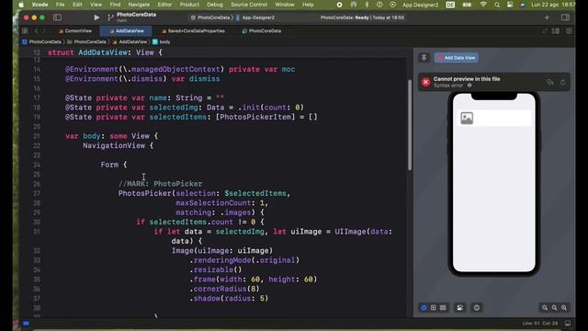Viewport: 588px width, 331px height.
Task: Open the Navigate menu
Action: (x=139, y=5)
